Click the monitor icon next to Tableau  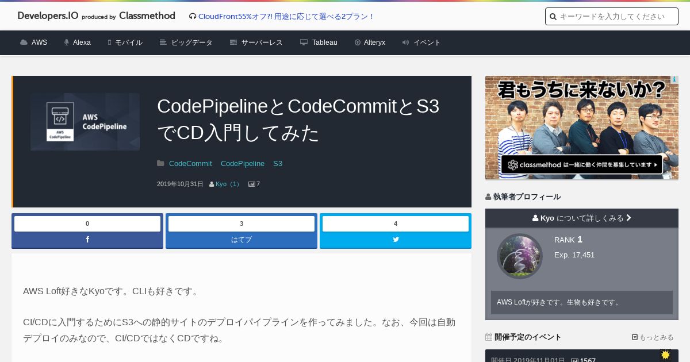[x=304, y=43]
